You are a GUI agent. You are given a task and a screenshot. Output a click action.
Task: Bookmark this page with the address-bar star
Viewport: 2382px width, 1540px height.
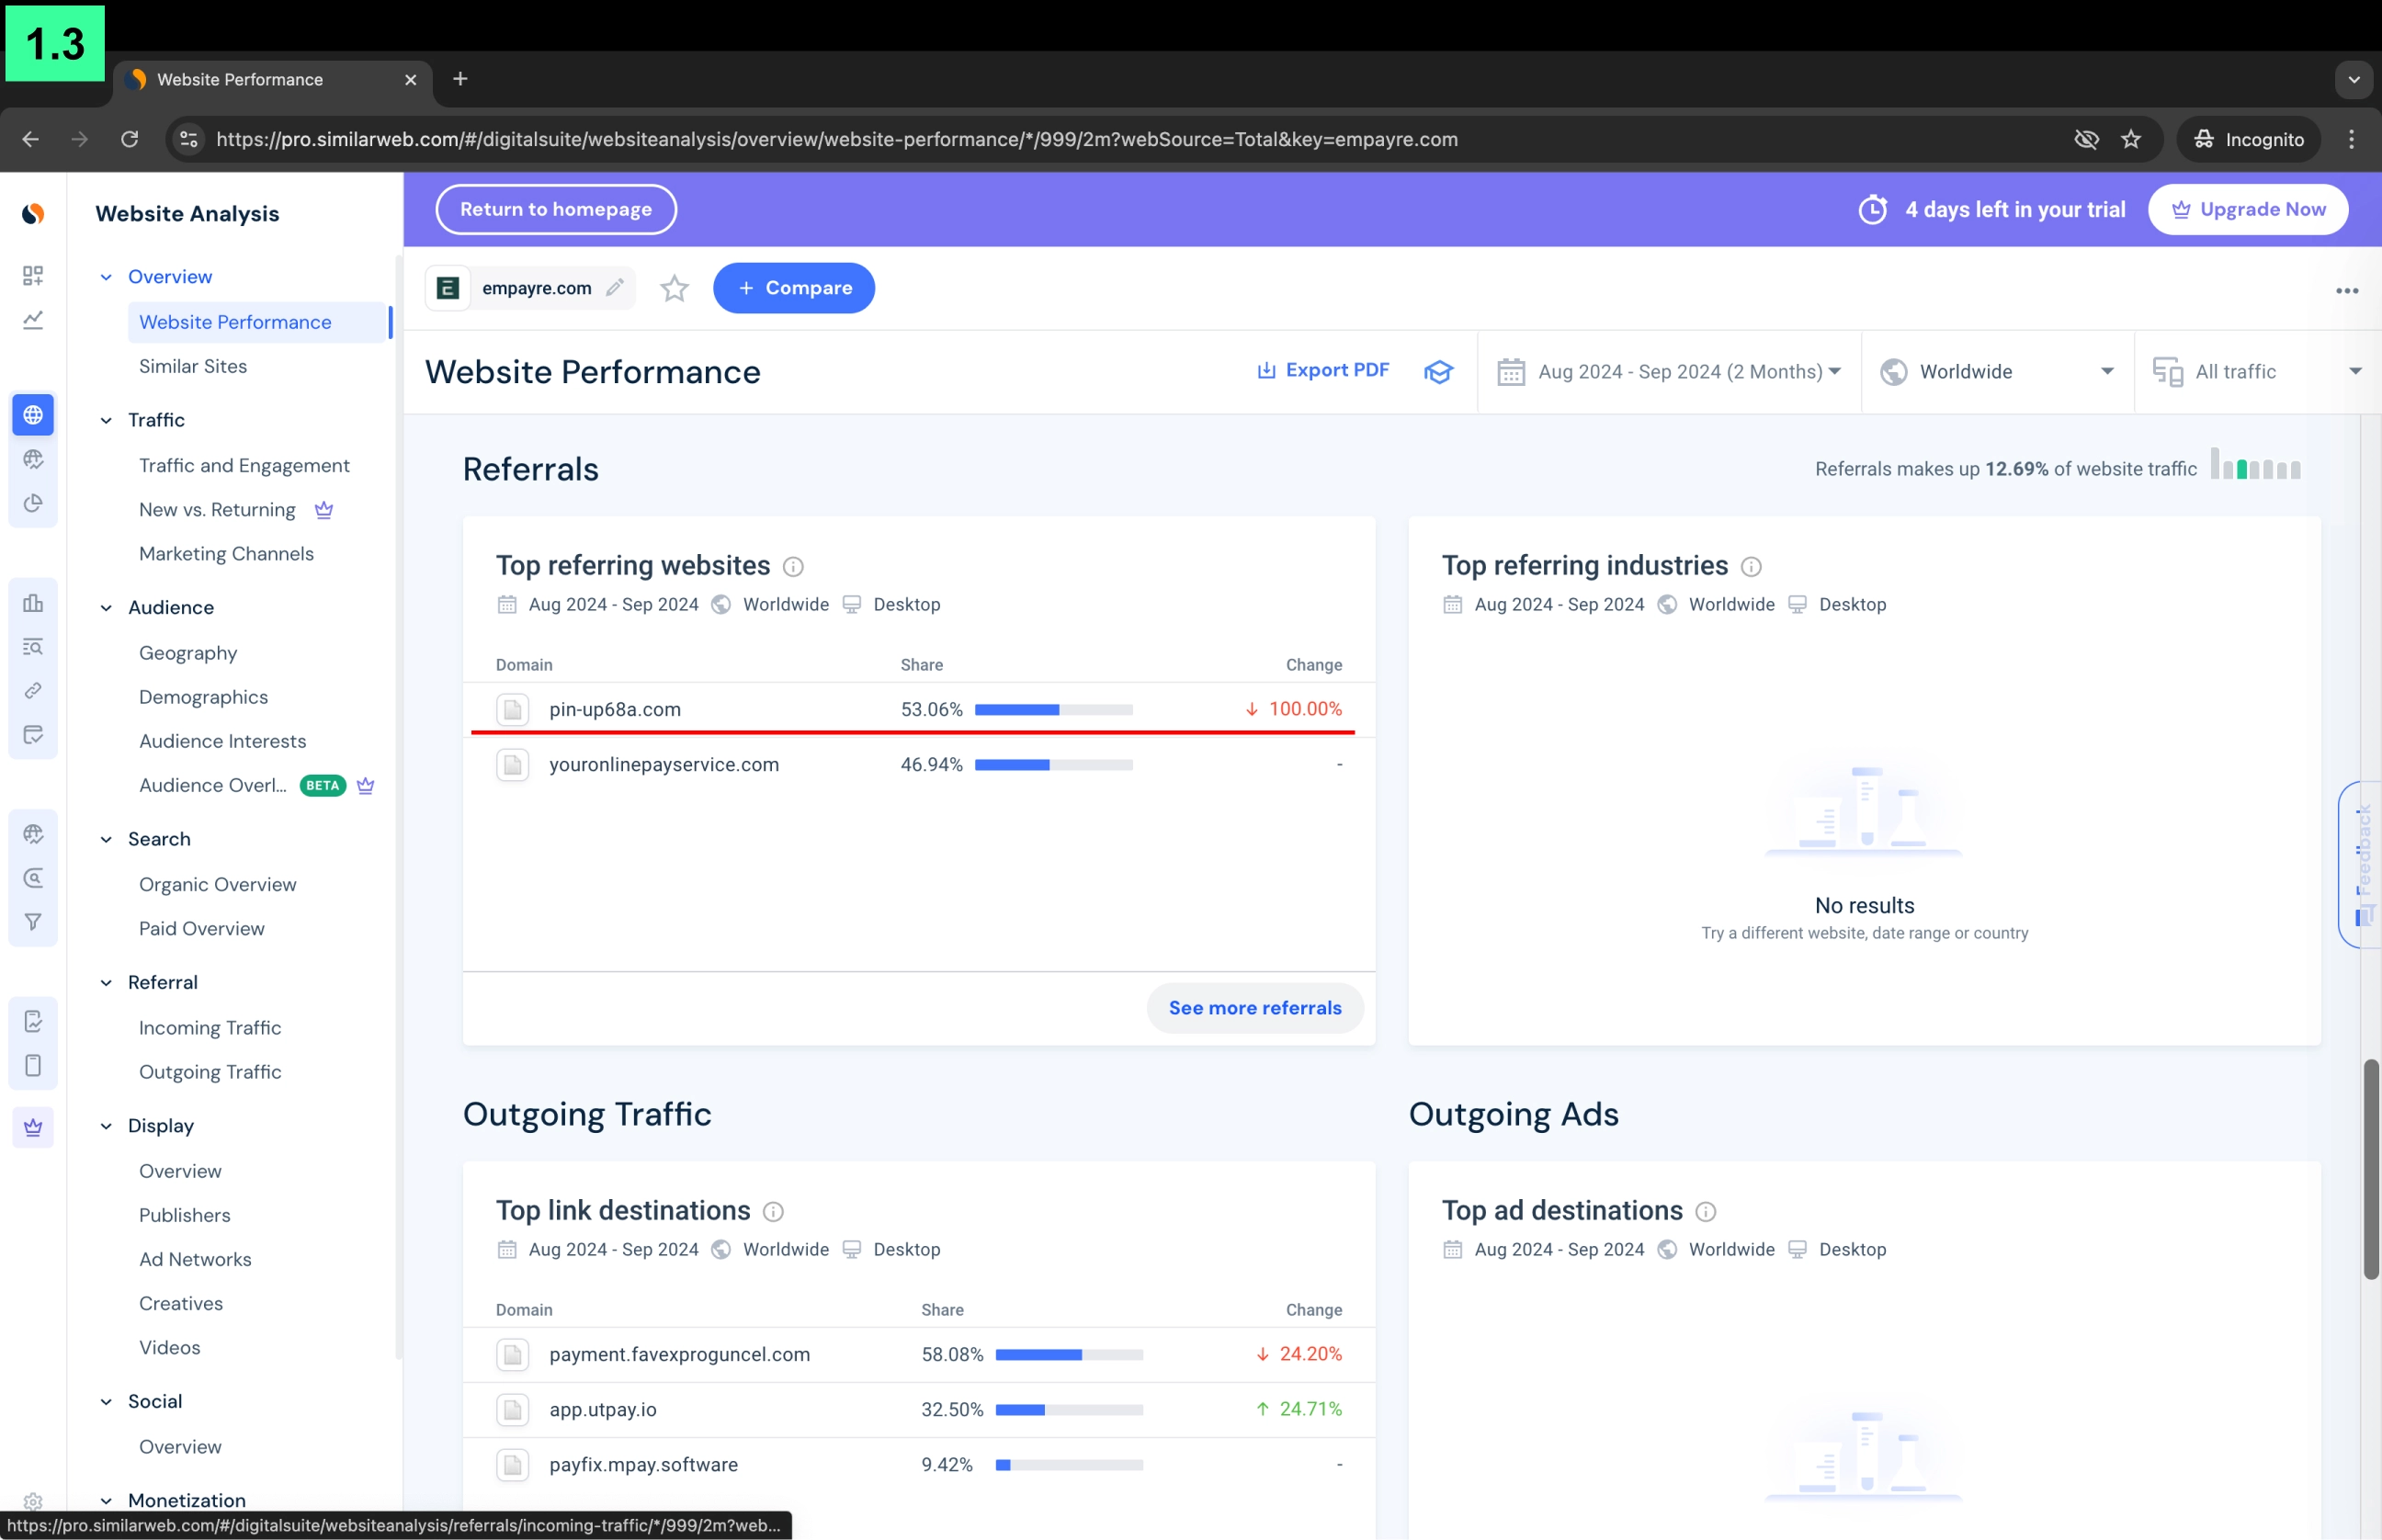pyautogui.click(x=2131, y=139)
